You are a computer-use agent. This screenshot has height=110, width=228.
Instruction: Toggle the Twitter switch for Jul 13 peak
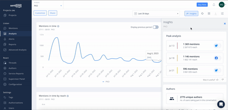coord(217,46)
